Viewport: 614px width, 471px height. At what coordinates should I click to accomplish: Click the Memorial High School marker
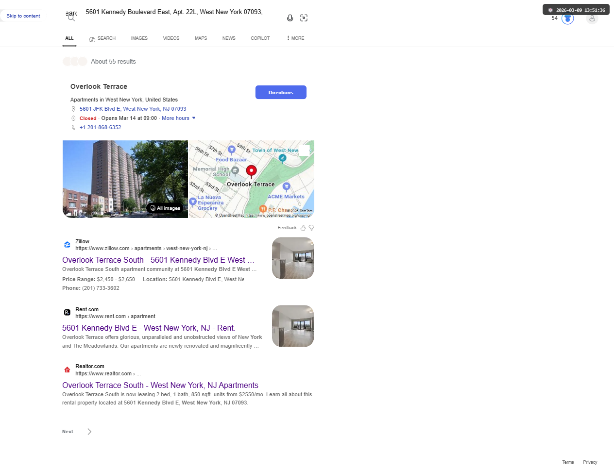click(x=235, y=170)
